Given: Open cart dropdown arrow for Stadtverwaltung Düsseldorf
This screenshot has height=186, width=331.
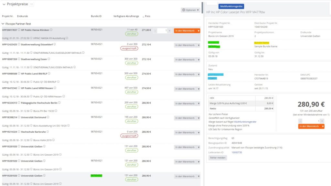Looking at the screenshot, I should [x=199, y=45].
